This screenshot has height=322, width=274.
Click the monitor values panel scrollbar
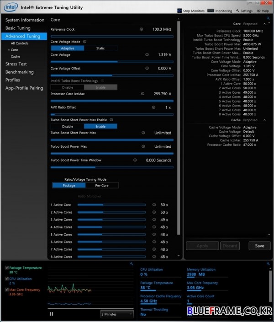click(270, 286)
